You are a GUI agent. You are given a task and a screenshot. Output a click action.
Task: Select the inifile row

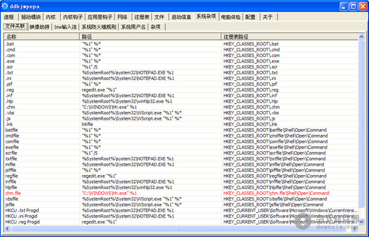(181, 165)
